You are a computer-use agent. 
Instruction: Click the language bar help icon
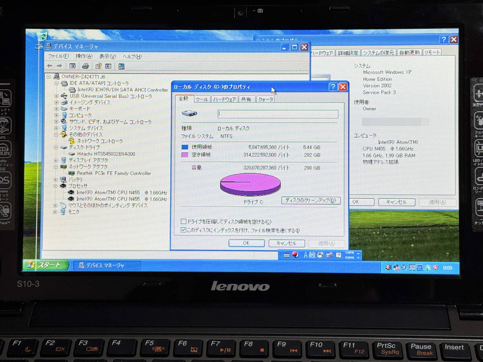[x=339, y=255]
